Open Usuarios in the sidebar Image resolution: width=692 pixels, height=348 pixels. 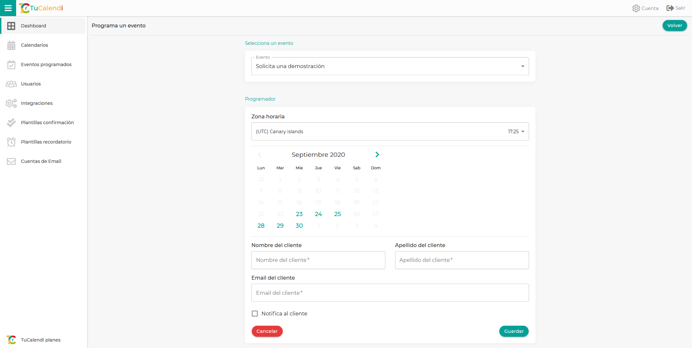pos(43,84)
